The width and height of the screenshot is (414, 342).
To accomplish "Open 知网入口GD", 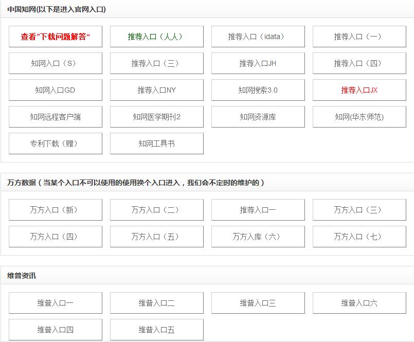I will click(56, 90).
